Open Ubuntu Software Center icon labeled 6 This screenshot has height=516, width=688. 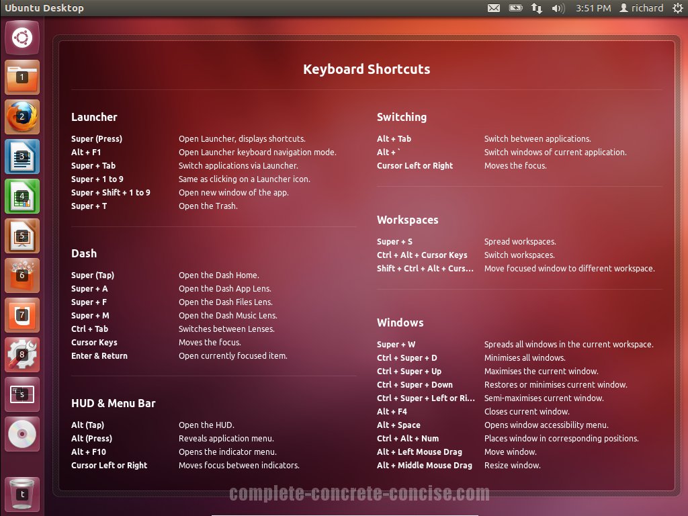(x=22, y=275)
